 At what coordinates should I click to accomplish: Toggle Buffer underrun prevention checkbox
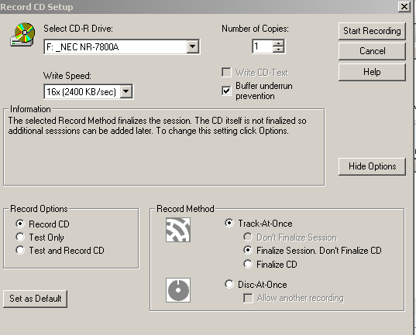(226, 91)
